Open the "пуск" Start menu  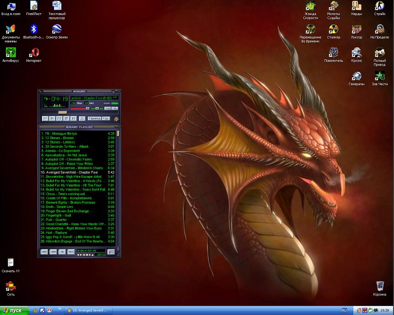14,310
